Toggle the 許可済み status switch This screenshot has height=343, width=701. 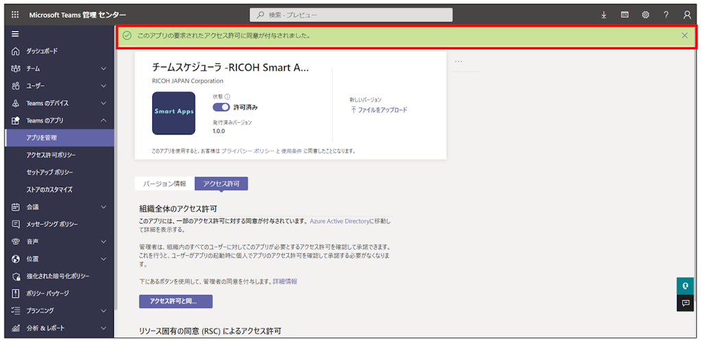point(222,107)
